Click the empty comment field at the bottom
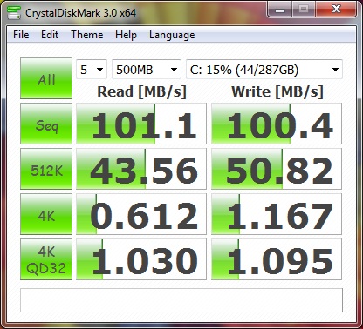The height and width of the screenshot is (329, 363). tap(181, 300)
